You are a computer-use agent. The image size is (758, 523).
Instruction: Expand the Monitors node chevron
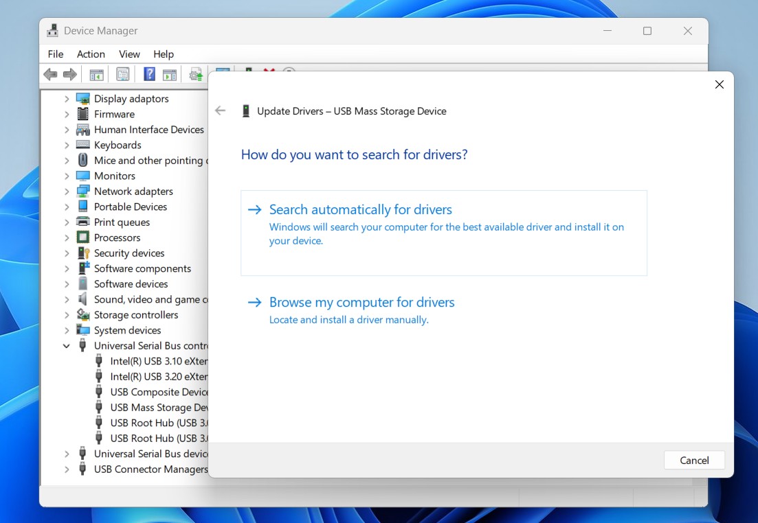point(67,176)
